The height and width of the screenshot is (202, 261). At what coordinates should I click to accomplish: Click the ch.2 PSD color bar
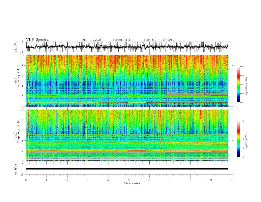(x=239, y=139)
